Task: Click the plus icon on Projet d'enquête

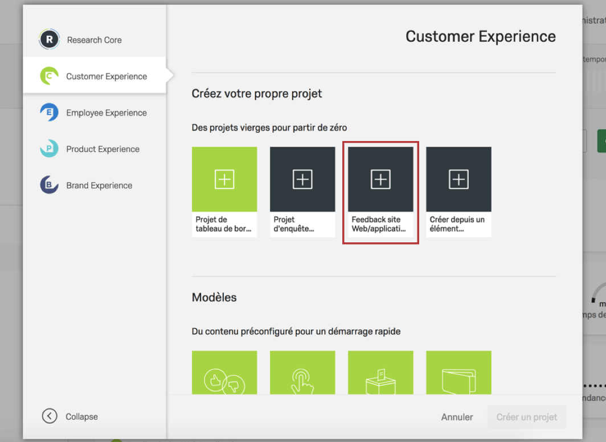Action: pos(302,179)
